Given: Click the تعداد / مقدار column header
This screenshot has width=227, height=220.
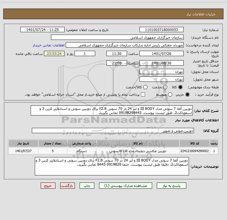Looking at the screenshot, I should (53, 143).
